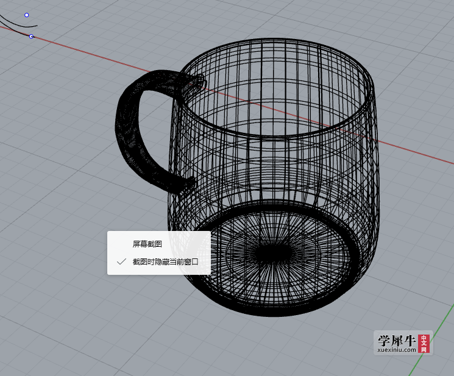Select the lower blue control point on curve

[x=31, y=37]
